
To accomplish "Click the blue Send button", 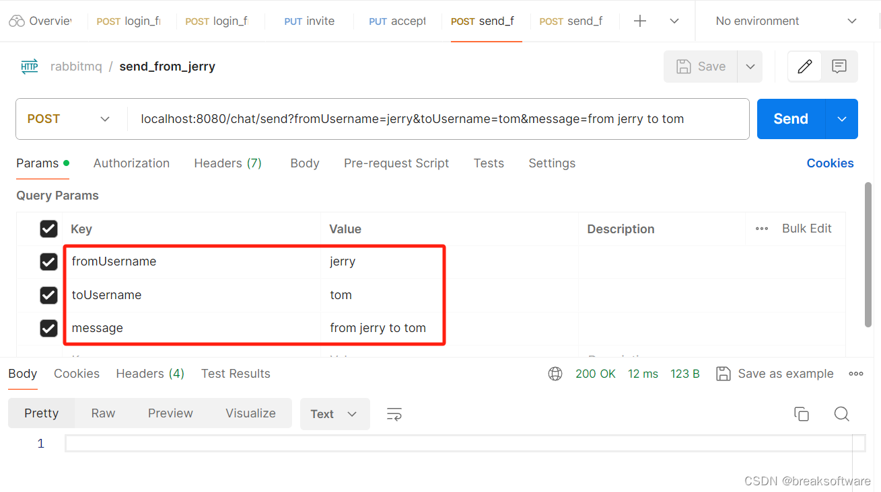I will point(791,119).
